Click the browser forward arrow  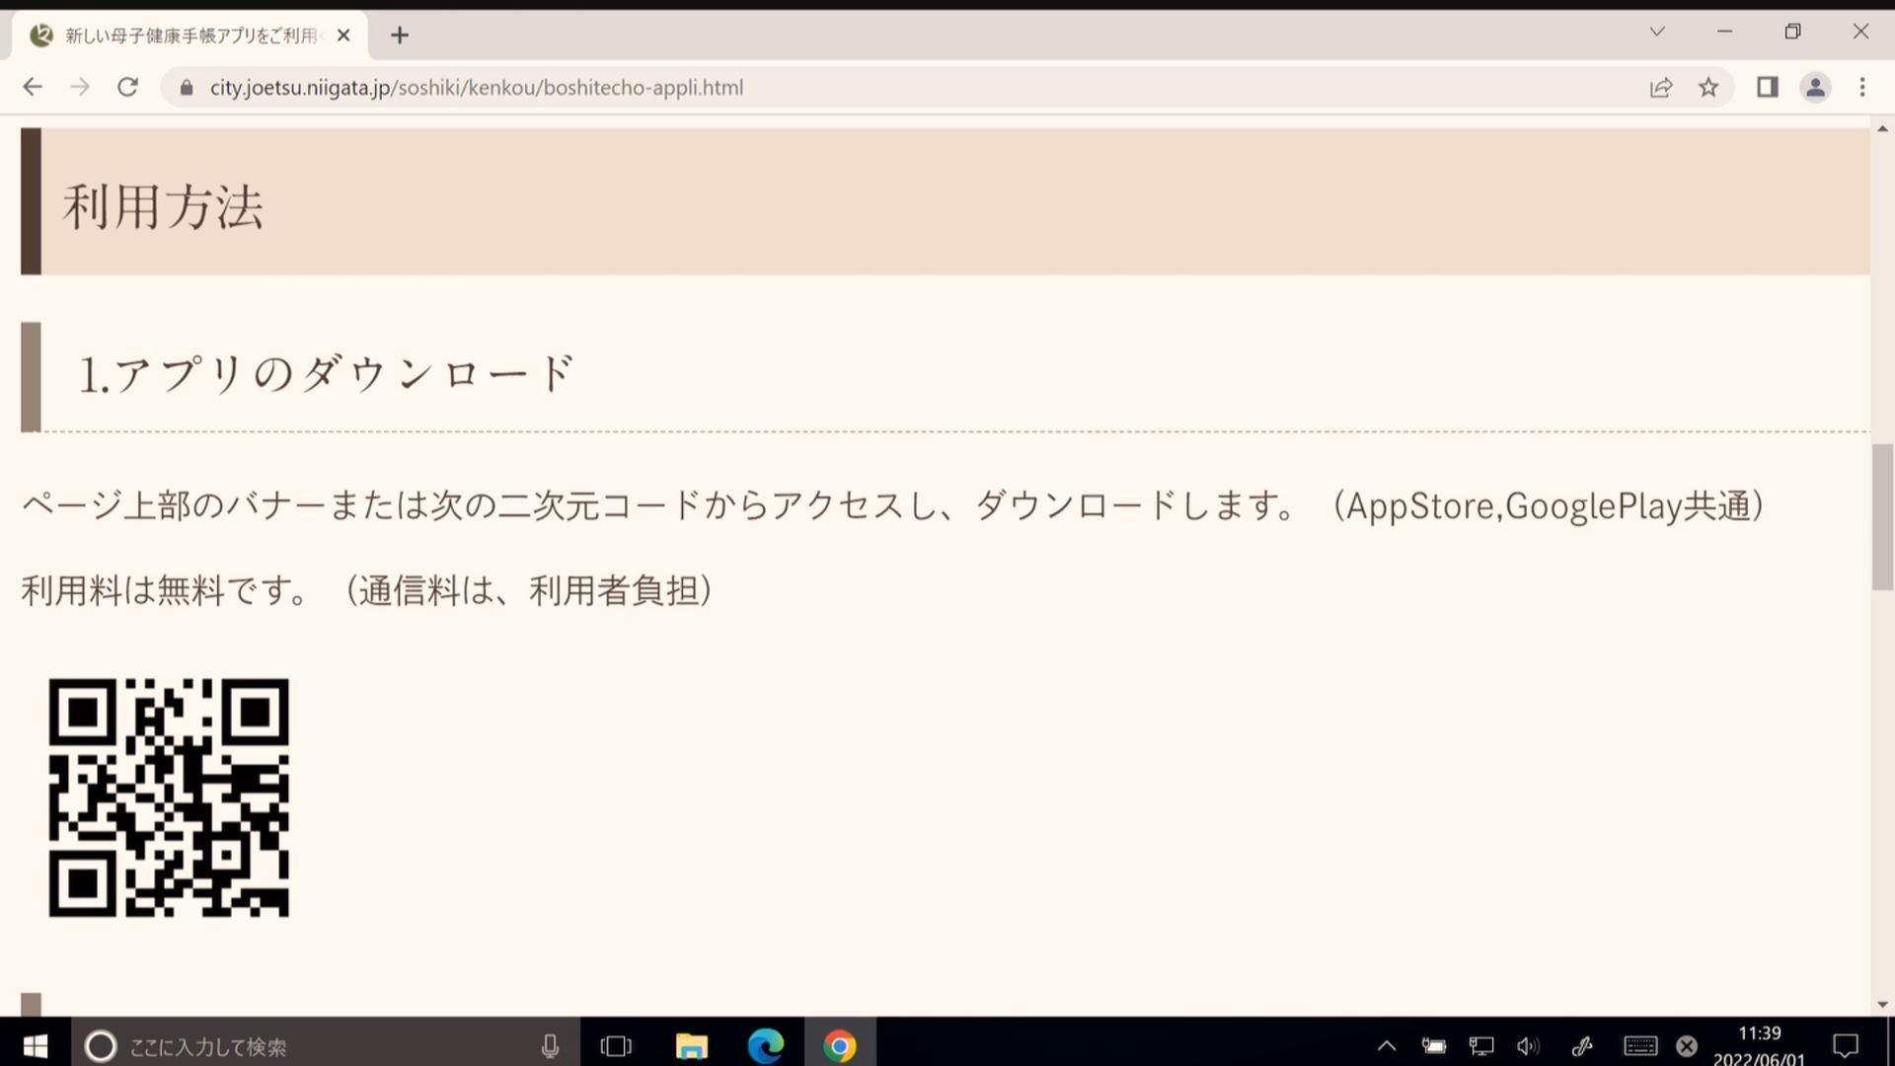tap(80, 87)
